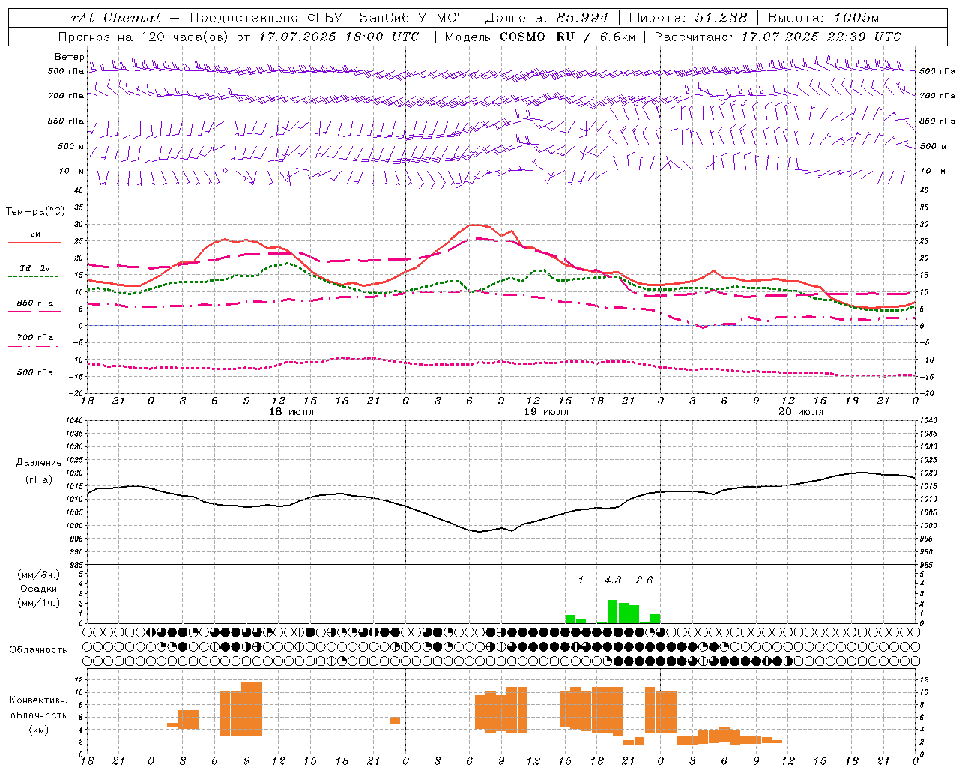
Task: Click the Тем-ра(°C) temperature axis title
Action: click(x=35, y=212)
